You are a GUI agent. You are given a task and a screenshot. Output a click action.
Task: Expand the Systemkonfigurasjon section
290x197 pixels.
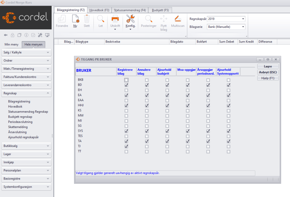26,187
